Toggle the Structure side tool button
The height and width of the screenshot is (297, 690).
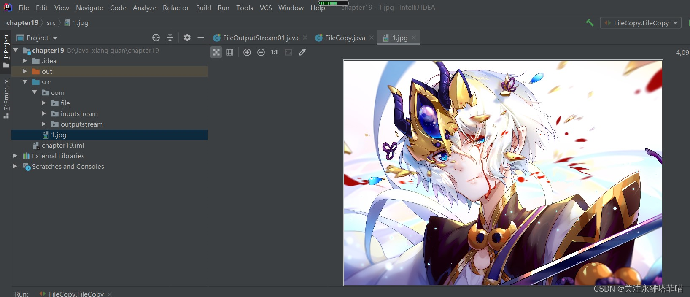(6, 99)
